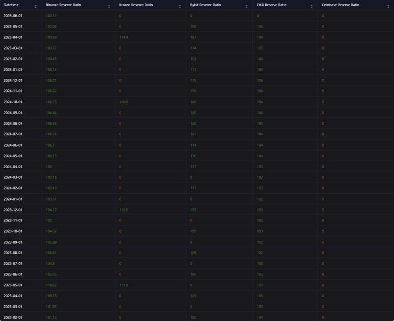This screenshot has height=321, width=394.
Task: Click Bybit value 116
Action: pos(193,156)
